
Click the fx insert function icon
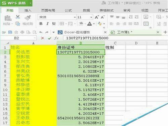(56, 38)
